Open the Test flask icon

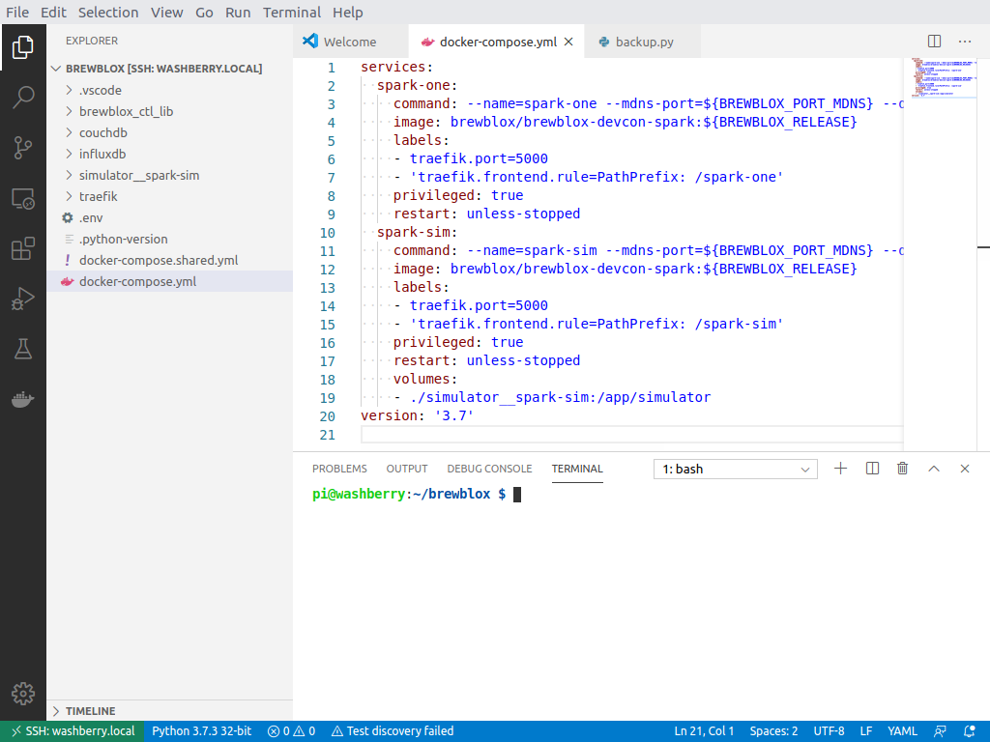(23, 349)
